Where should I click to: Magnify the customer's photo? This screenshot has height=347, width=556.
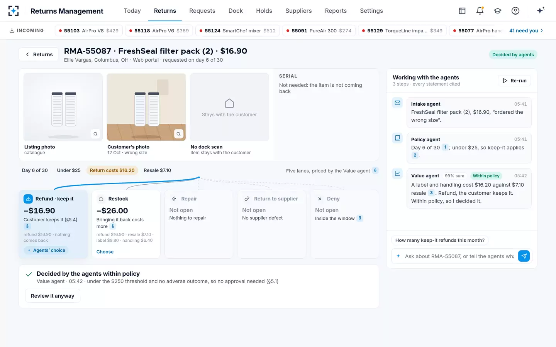pos(178,134)
